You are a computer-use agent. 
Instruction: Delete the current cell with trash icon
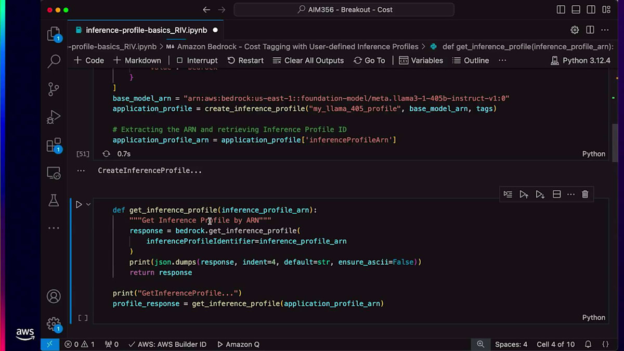pos(585,194)
